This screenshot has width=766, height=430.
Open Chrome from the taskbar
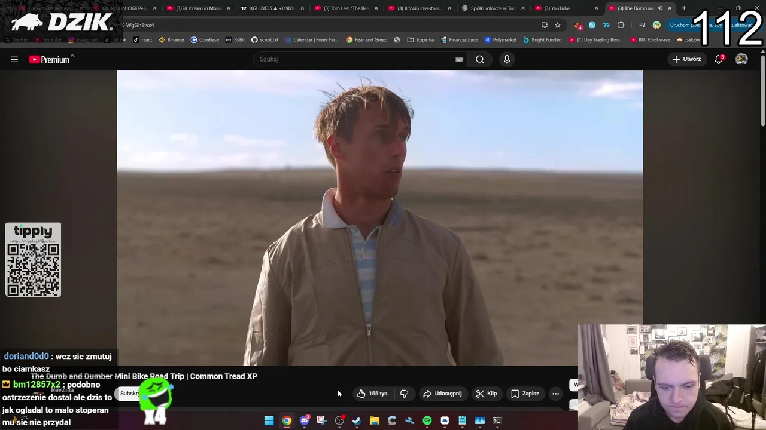287,420
